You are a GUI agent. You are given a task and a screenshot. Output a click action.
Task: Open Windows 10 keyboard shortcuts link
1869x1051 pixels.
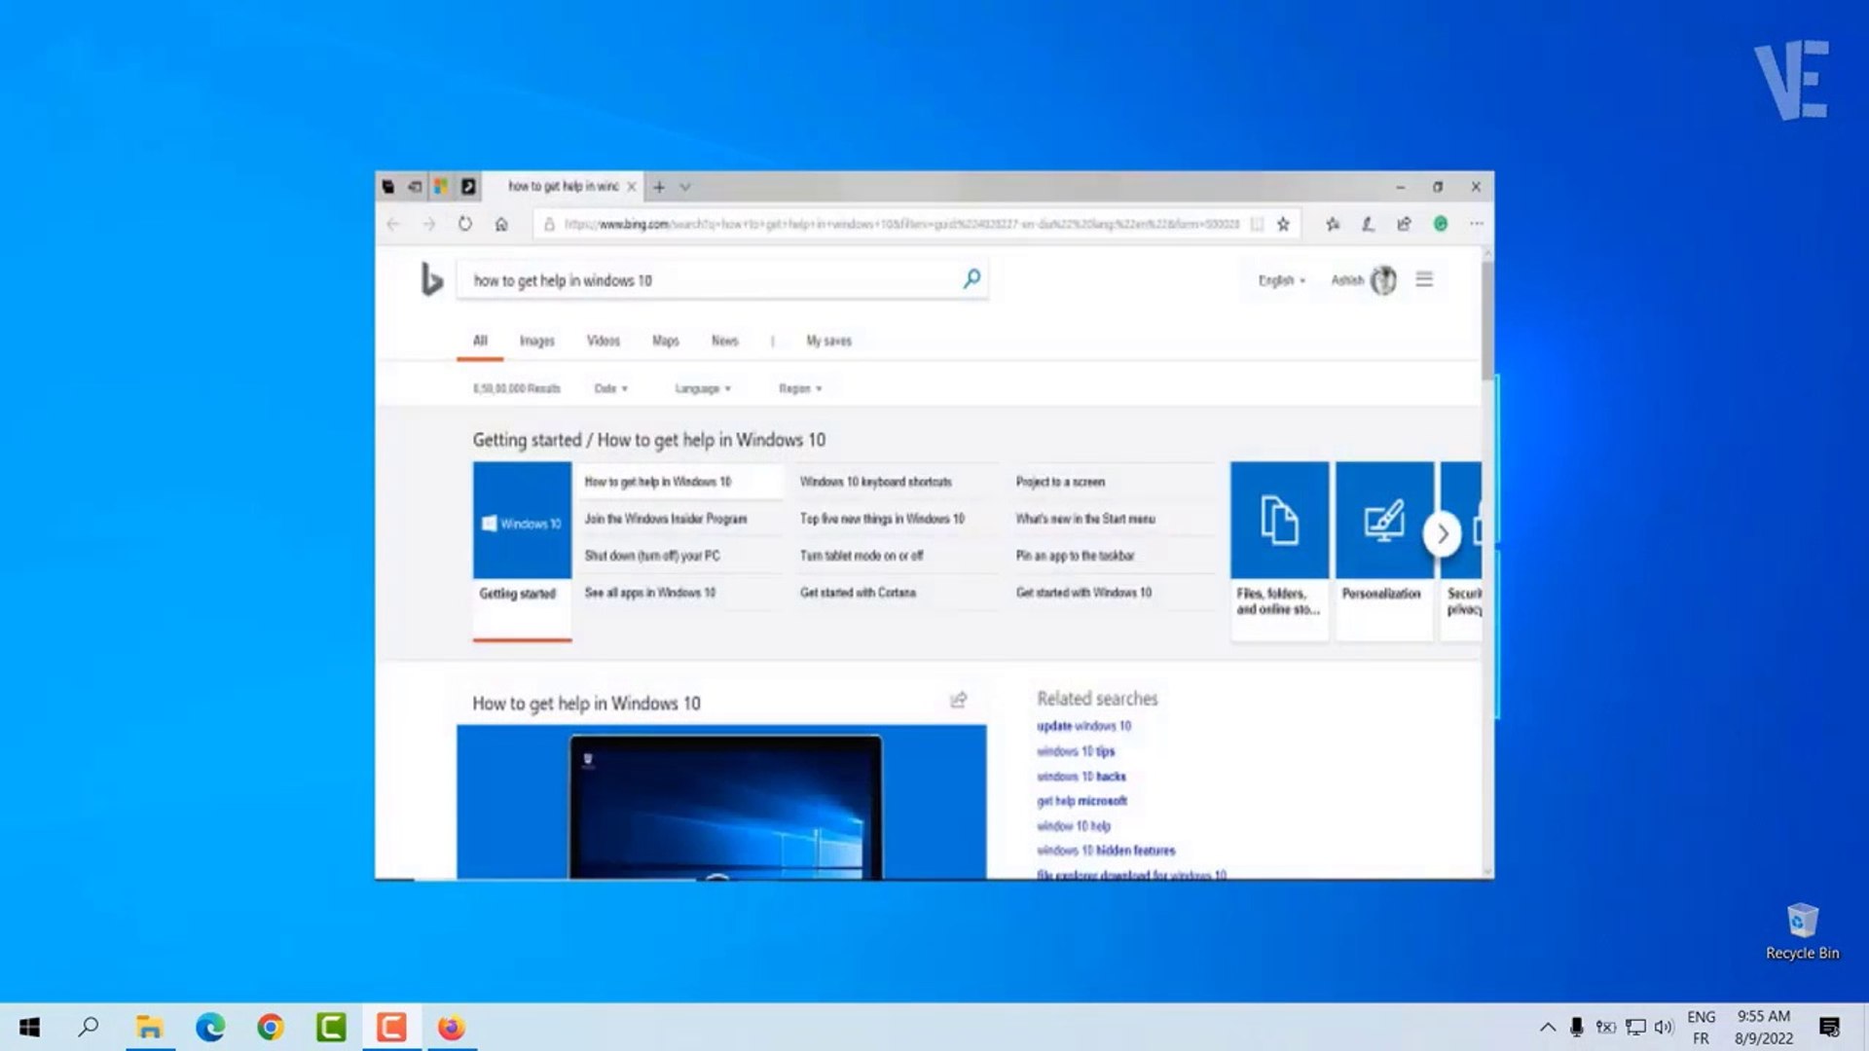point(875,482)
